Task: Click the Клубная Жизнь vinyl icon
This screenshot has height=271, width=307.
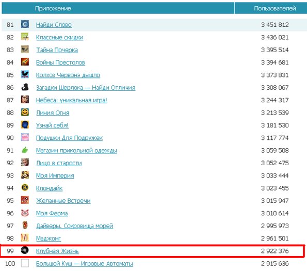Action: (x=25, y=250)
